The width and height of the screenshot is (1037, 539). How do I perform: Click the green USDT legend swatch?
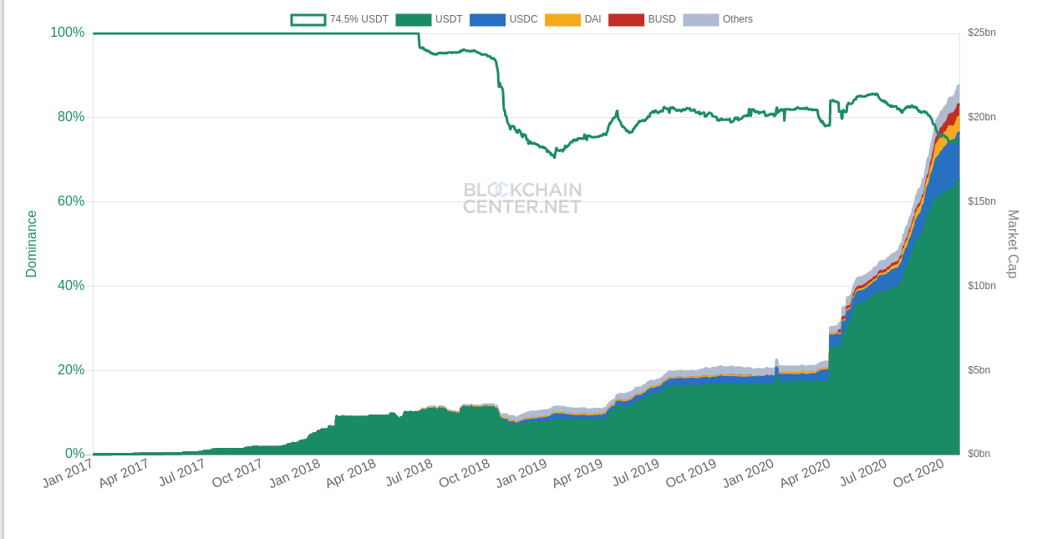tap(414, 19)
